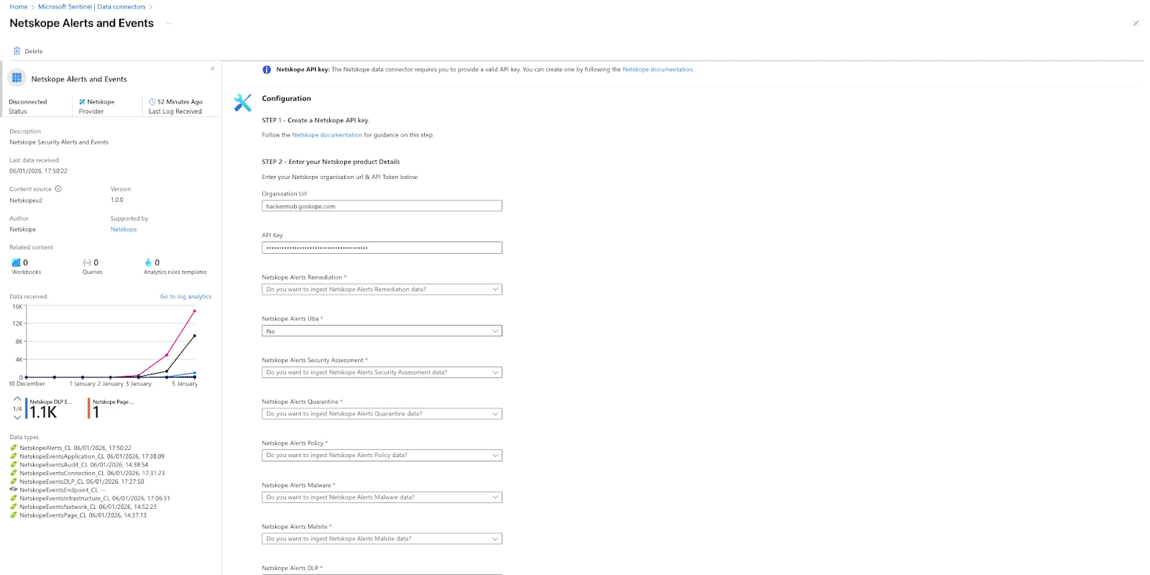Open Netskope documentation link in API key note
Screen dimensions: 1150x575
658,70
